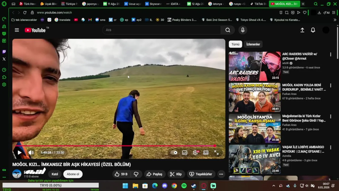Subscribe with the Abone ol button
Screen dimensions: 339x191
[x=73, y=174]
